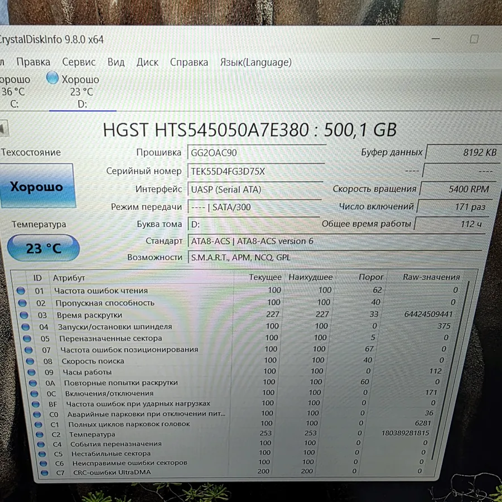This screenshot has height=502, width=502.
Task: Click status dot for attribute 04
Action: 26,326
